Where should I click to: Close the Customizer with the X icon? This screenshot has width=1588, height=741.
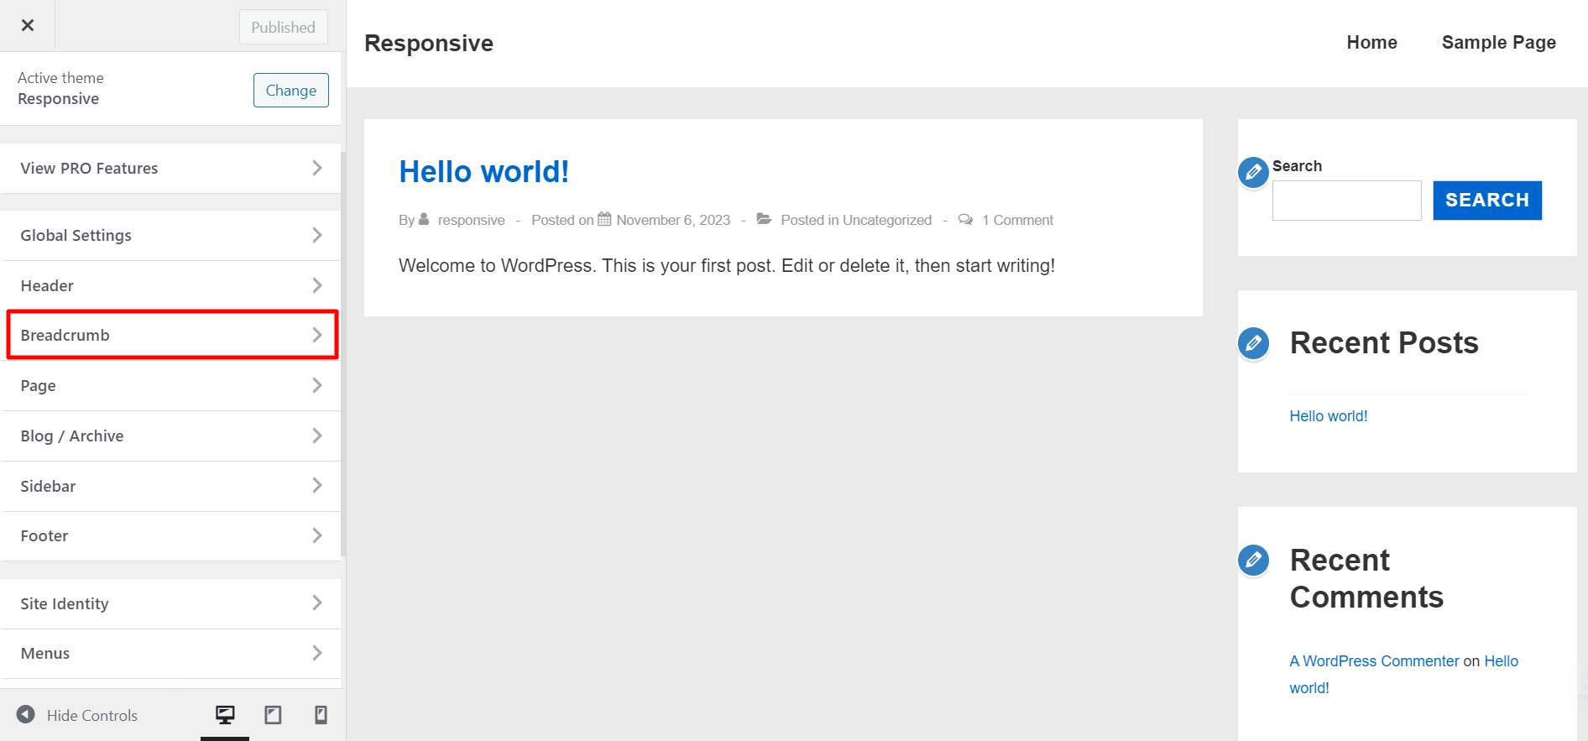[27, 25]
